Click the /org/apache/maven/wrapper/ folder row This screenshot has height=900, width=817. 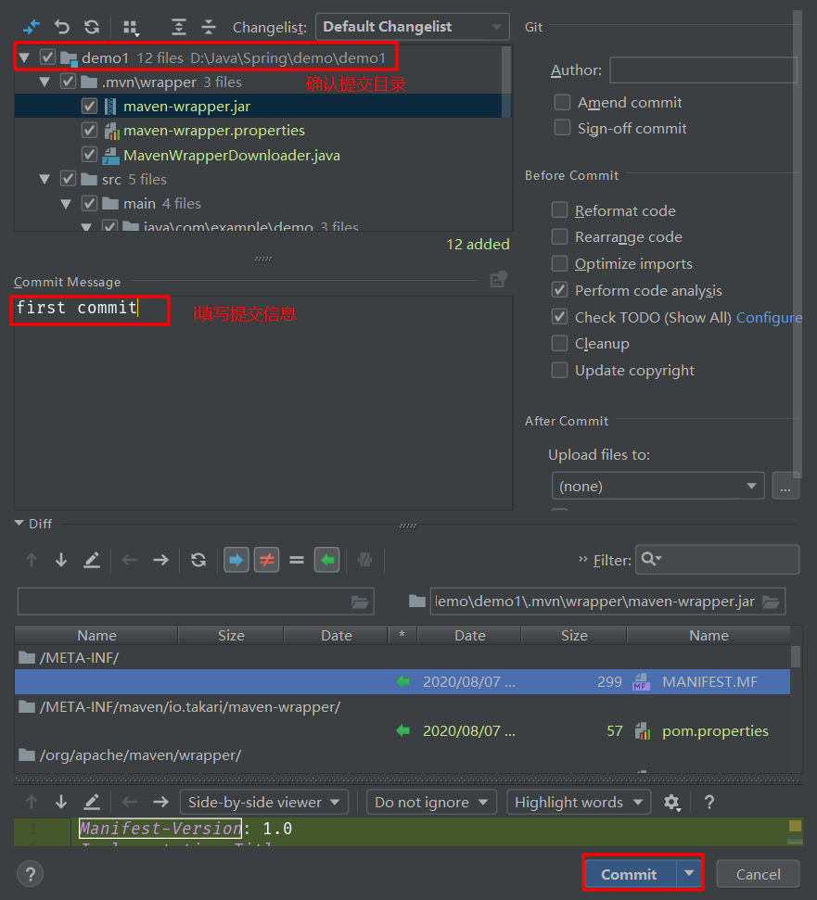click(x=402, y=755)
